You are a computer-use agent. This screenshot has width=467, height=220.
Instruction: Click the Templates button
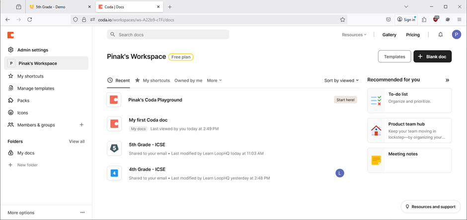(394, 56)
